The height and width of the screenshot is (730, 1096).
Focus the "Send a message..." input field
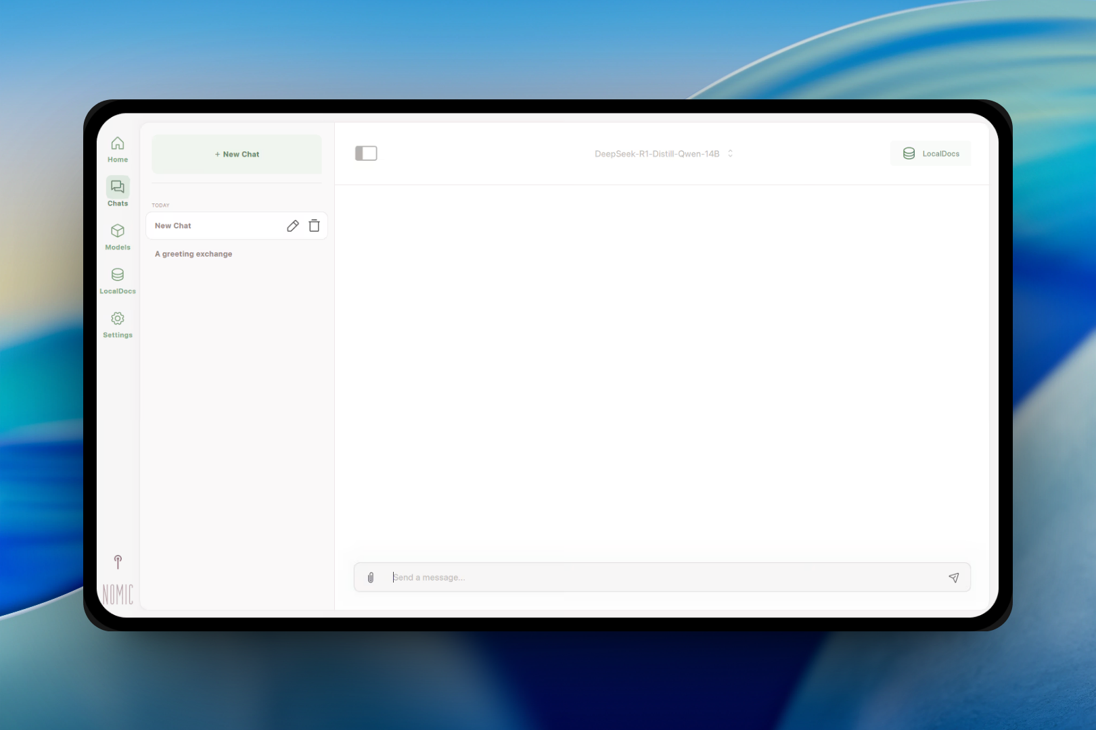click(x=663, y=577)
